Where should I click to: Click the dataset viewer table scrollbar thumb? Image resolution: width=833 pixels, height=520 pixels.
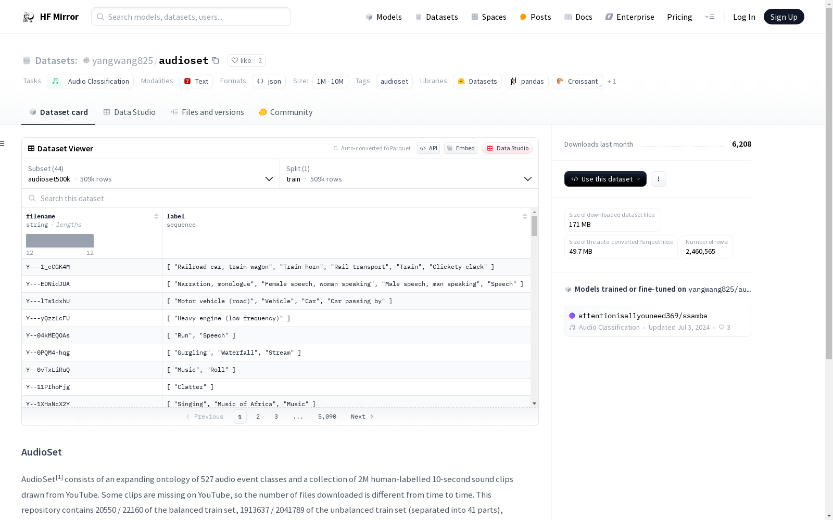(534, 226)
